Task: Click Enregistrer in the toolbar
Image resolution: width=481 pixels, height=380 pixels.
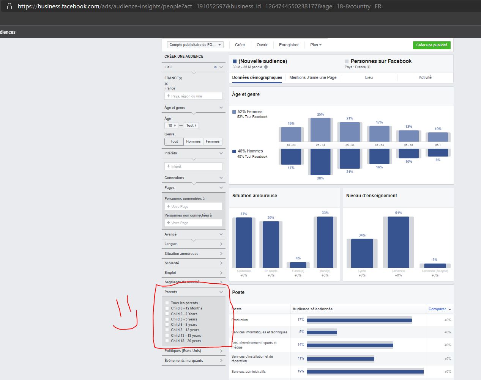Action: (289, 45)
